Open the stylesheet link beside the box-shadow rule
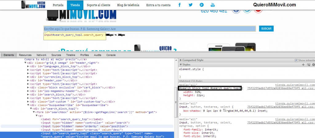Viewport: 315px width, 138px height. pos(281,107)
